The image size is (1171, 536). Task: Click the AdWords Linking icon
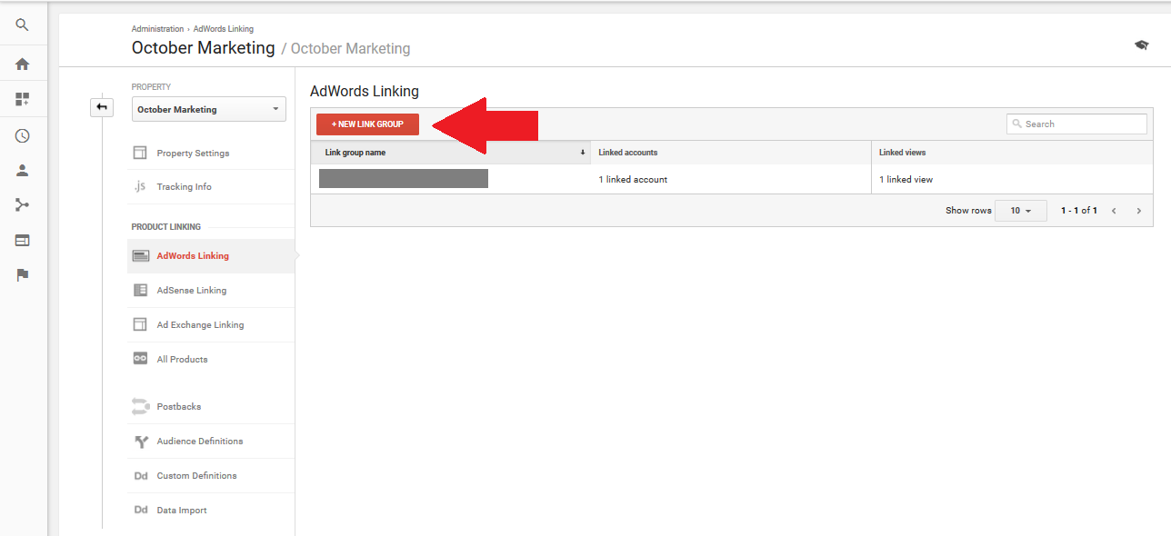[x=141, y=256]
